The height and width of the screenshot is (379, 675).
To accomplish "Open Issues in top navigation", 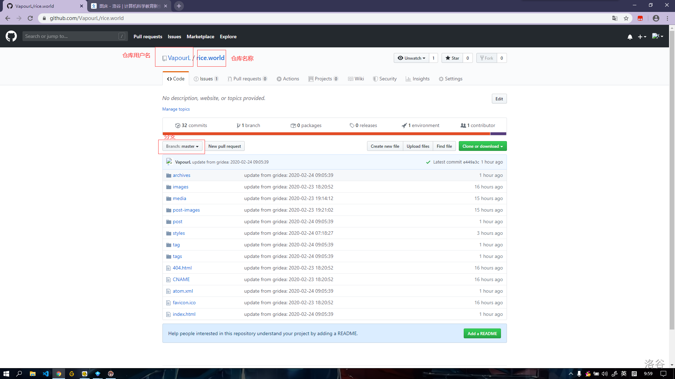I will 174,36.
